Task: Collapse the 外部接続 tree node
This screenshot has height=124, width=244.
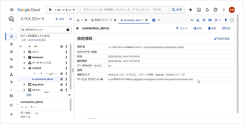Action: tap(24, 68)
